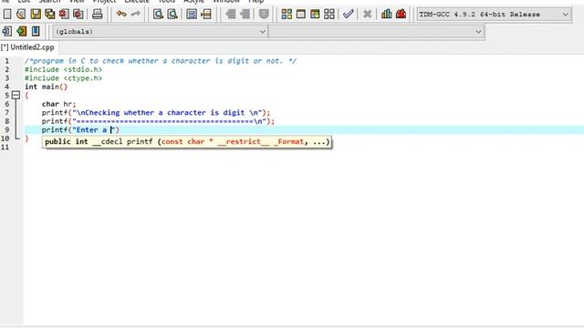Click the Insert snippet icon

[x=6, y=31]
